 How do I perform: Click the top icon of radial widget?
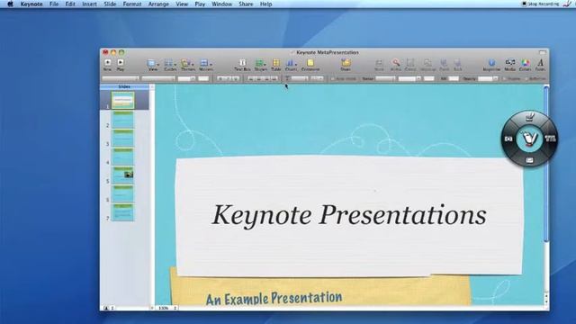(x=529, y=117)
